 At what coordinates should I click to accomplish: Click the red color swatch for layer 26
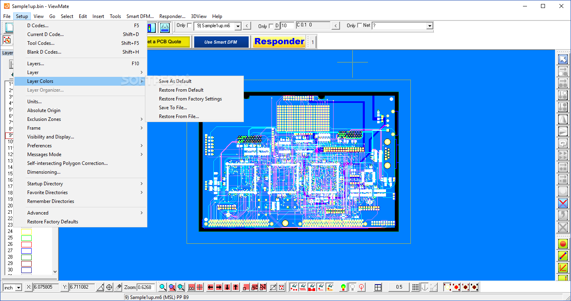click(x=26, y=244)
